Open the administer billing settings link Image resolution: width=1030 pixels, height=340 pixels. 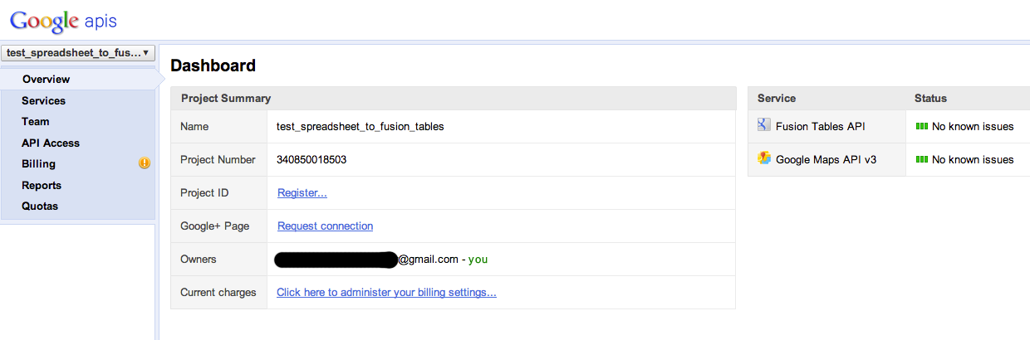click(x=386, y=293)
